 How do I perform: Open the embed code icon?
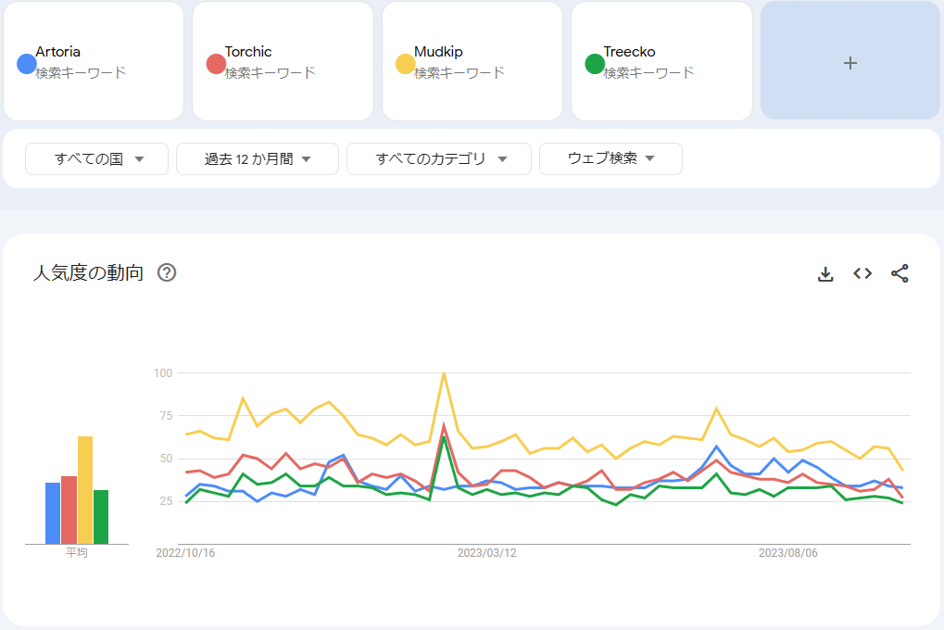tap(862, 273)
